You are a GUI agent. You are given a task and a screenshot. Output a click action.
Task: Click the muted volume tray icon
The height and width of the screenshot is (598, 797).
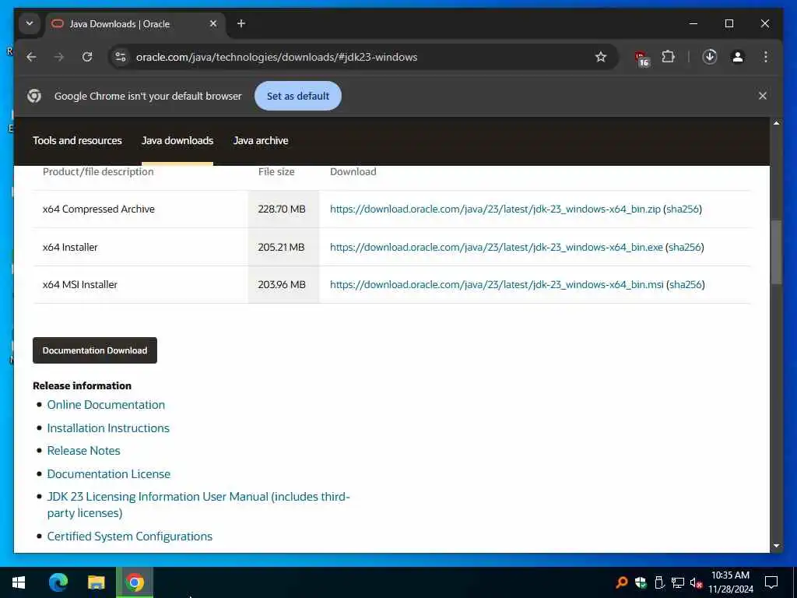pos(697,582)
